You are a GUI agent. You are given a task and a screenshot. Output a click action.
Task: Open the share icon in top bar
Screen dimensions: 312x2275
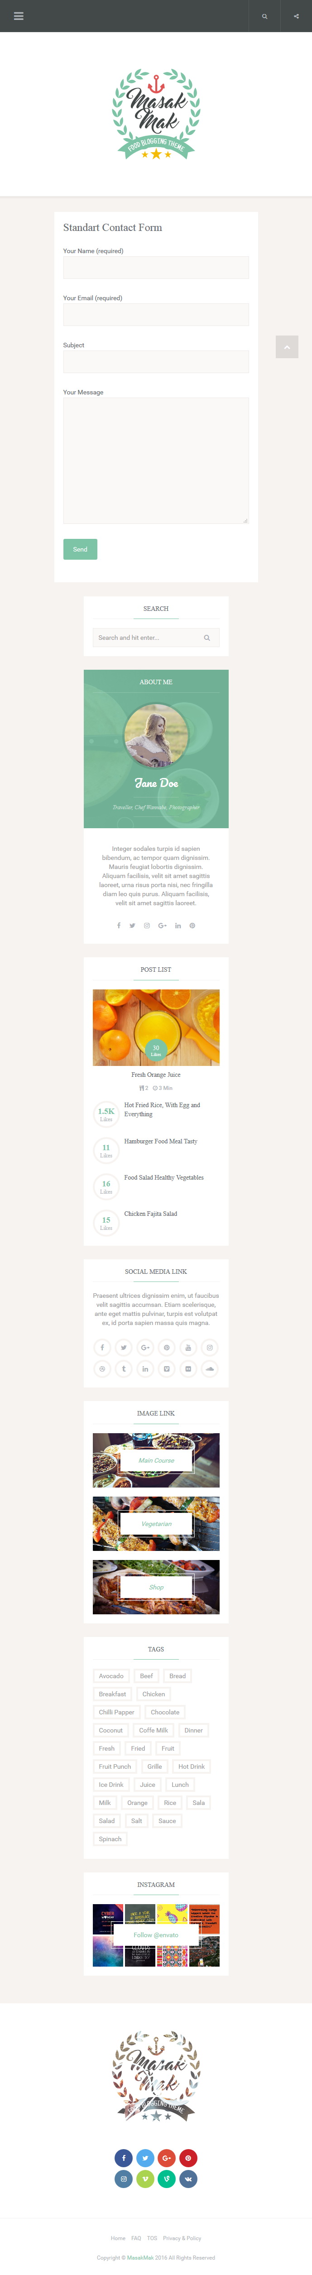pyautogui.click(x=296, y=16)
